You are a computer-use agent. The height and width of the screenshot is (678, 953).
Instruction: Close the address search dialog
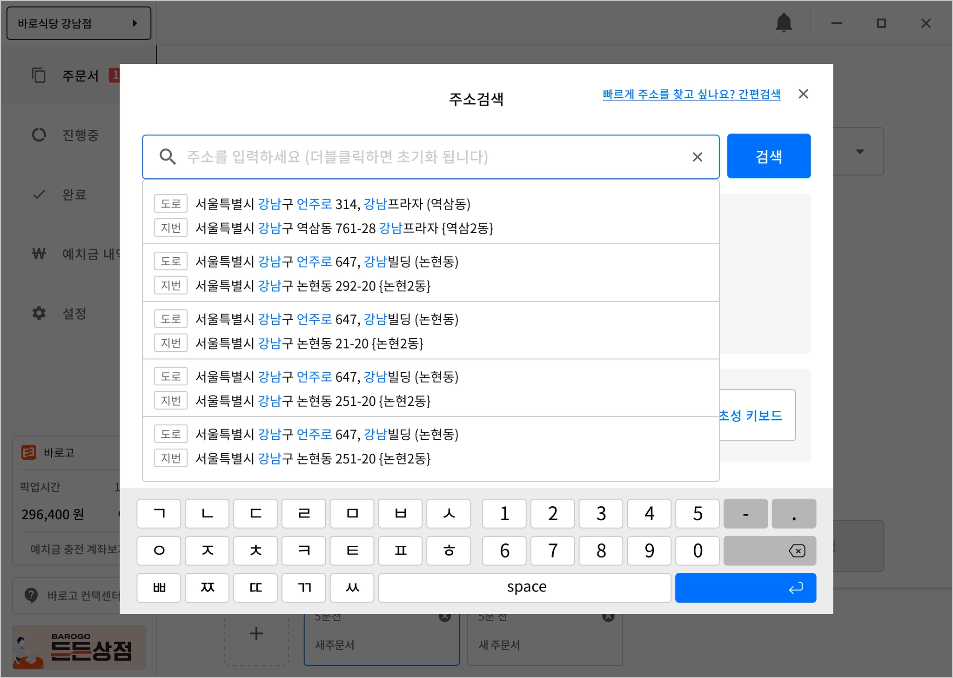[x=803, y=94]
